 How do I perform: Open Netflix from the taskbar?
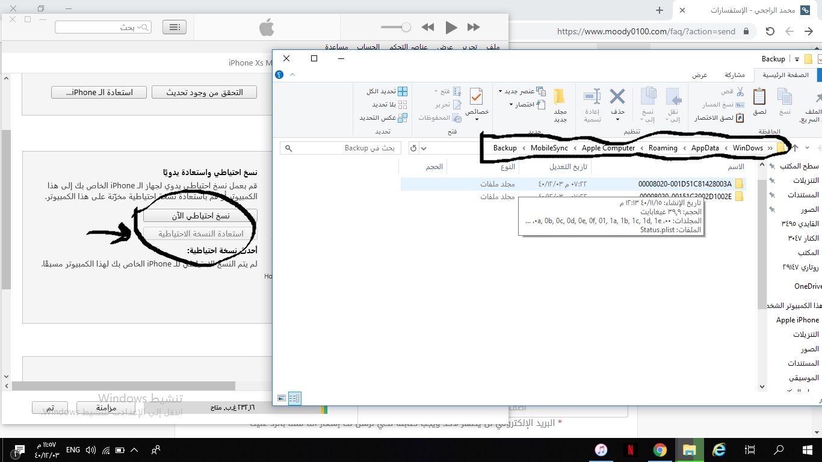pos(630,450)
